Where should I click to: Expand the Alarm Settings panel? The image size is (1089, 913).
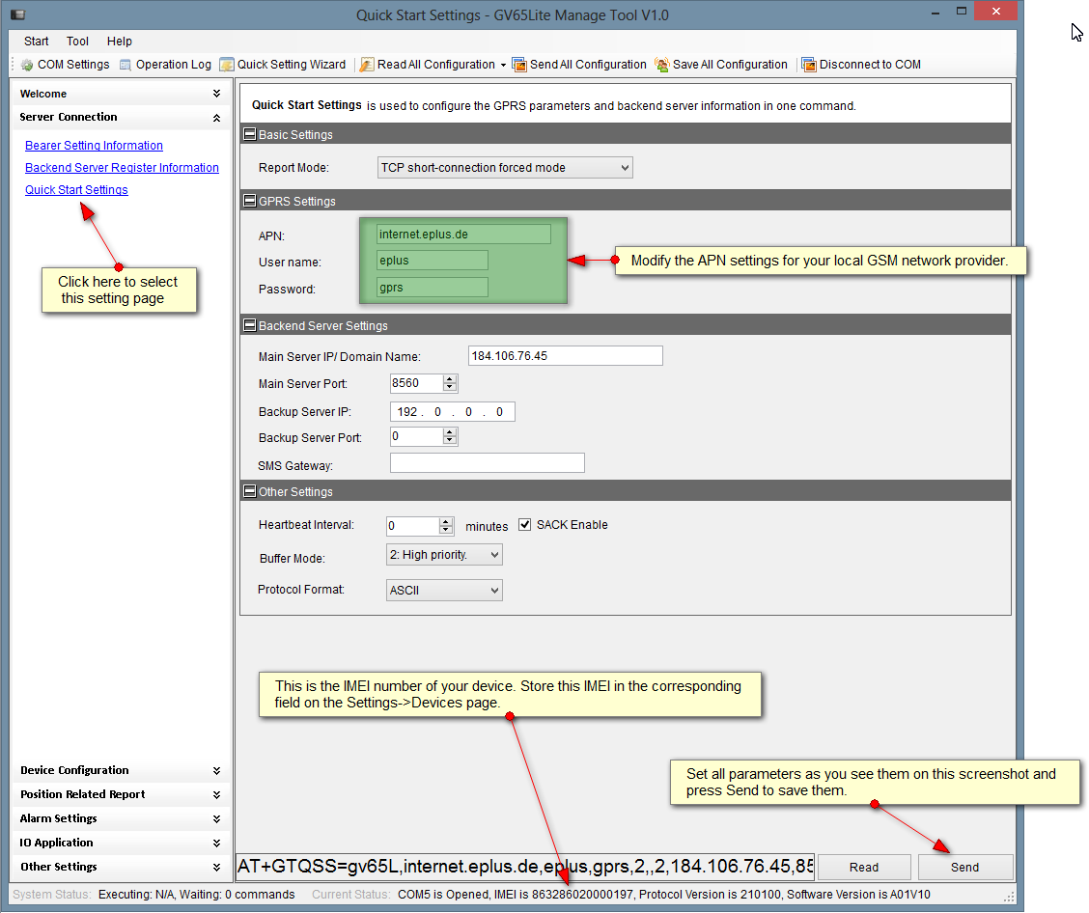[216, 819]
